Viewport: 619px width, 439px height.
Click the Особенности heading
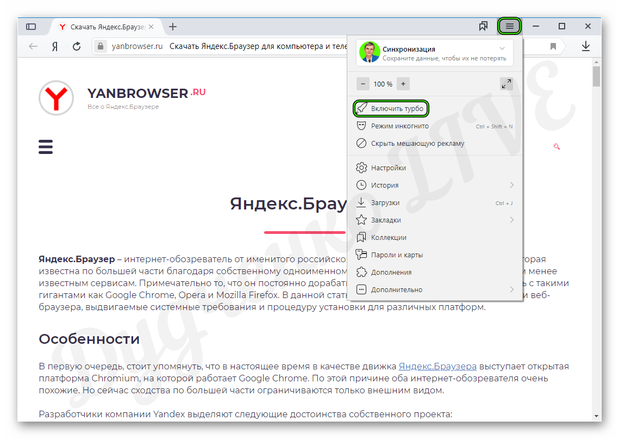pyautogui.click(x=89, y=339)
